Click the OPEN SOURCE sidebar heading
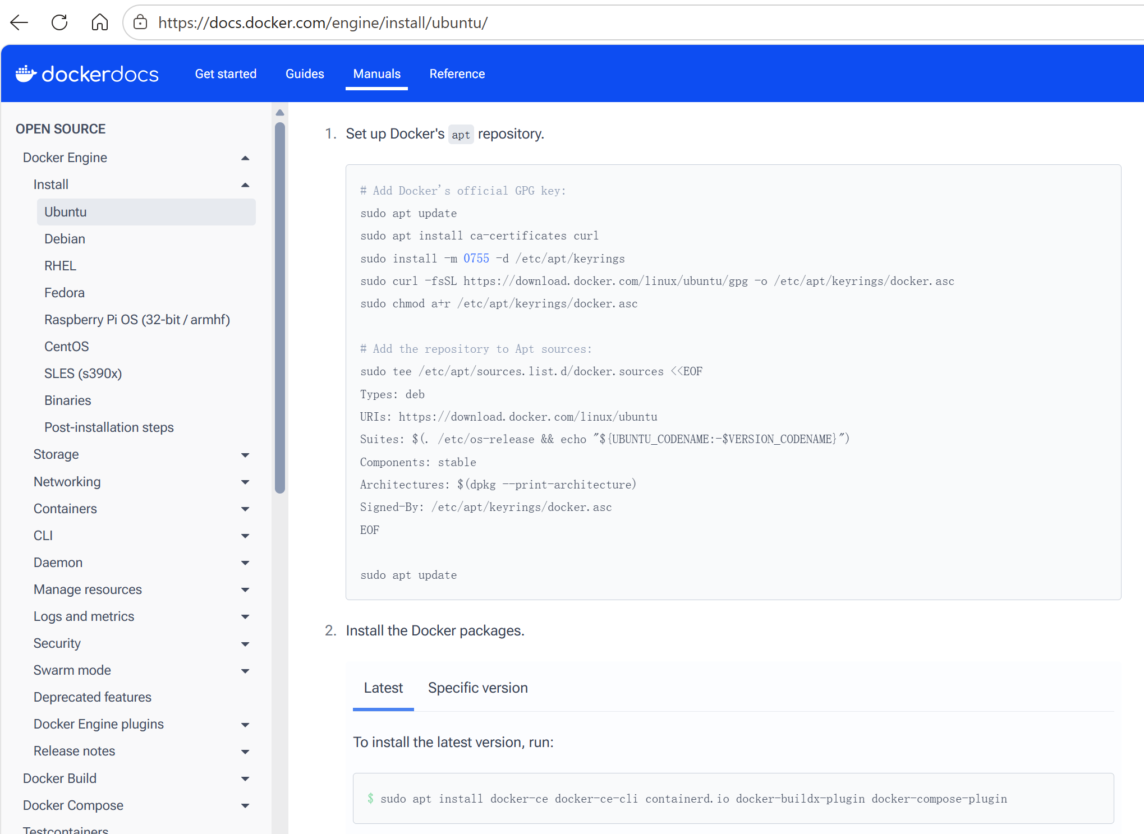 coord(61,129)
